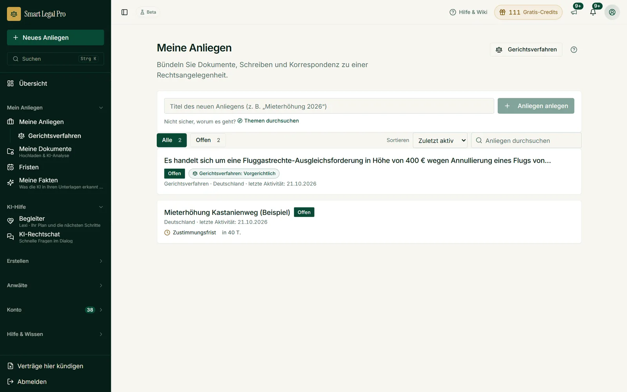Open the notifications bell icon
This screenshot has height=392, width=627.
pos(593,12)
